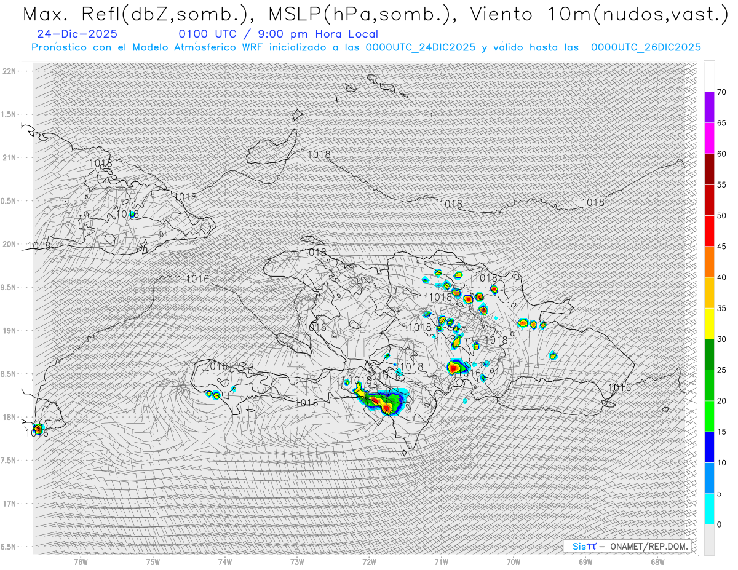
Task: Select '0100 UTC / 9:00 pm Hora Local'
Action: 279,34
